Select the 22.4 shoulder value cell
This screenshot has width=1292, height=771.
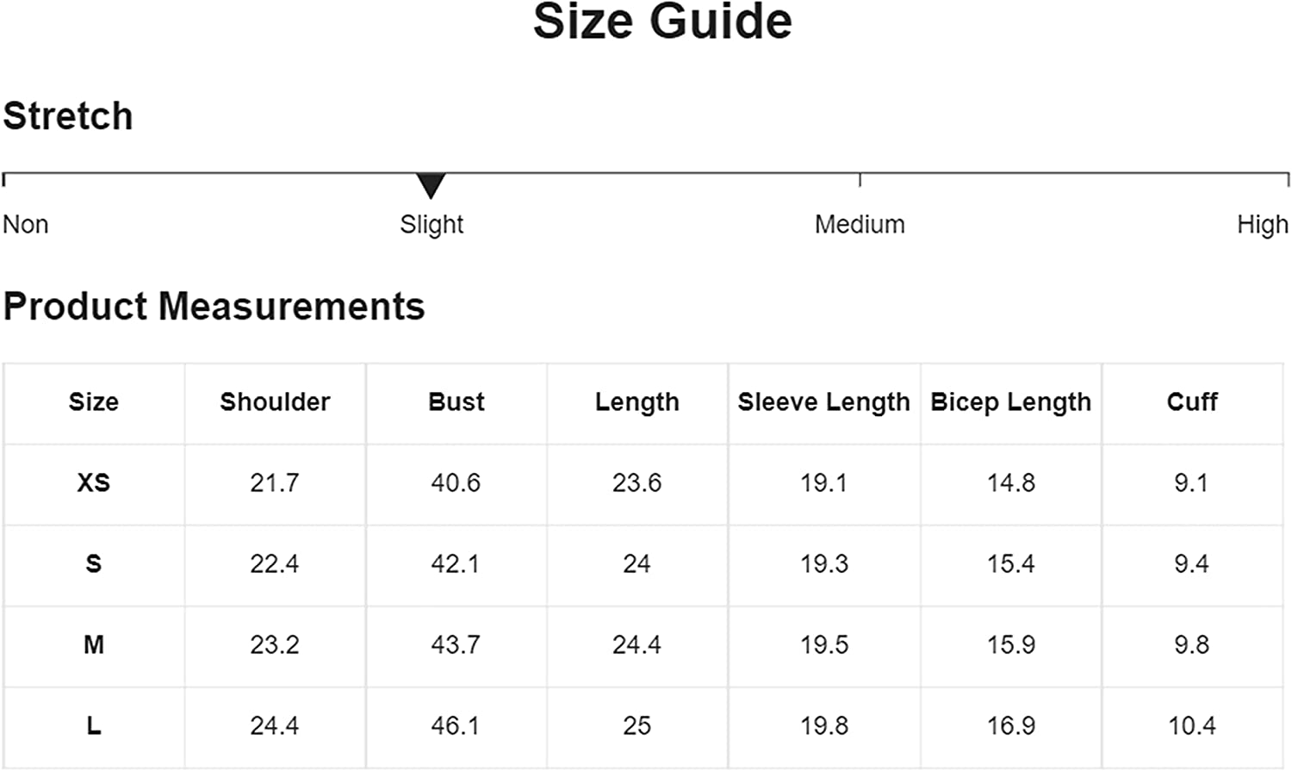click(x=275, y=564)
